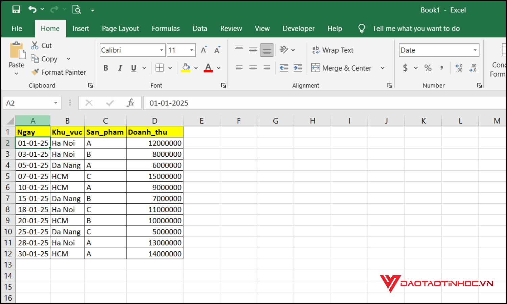Click Increase Decimal icon
Image resolution: width=507 pixels, height=304 pixels.
459,68
